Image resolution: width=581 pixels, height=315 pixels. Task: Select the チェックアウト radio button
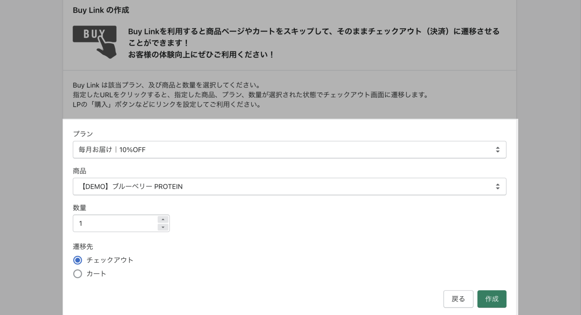(77, 260)
